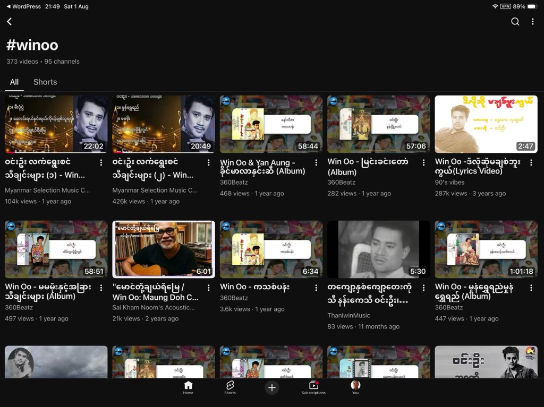Open the Win Oo: Maung Doh C... title
Image resolution: width=544 pixels, height=407 pixels.
coord(156,292)
